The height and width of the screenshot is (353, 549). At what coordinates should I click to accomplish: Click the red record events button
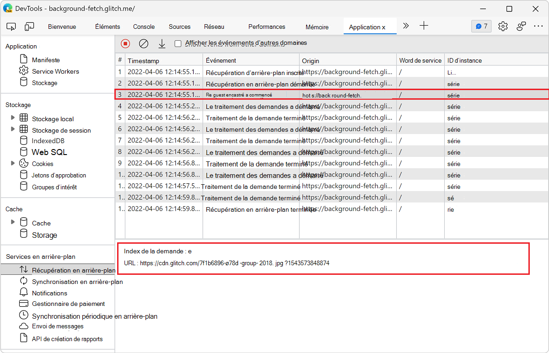[x=125, y=43]
